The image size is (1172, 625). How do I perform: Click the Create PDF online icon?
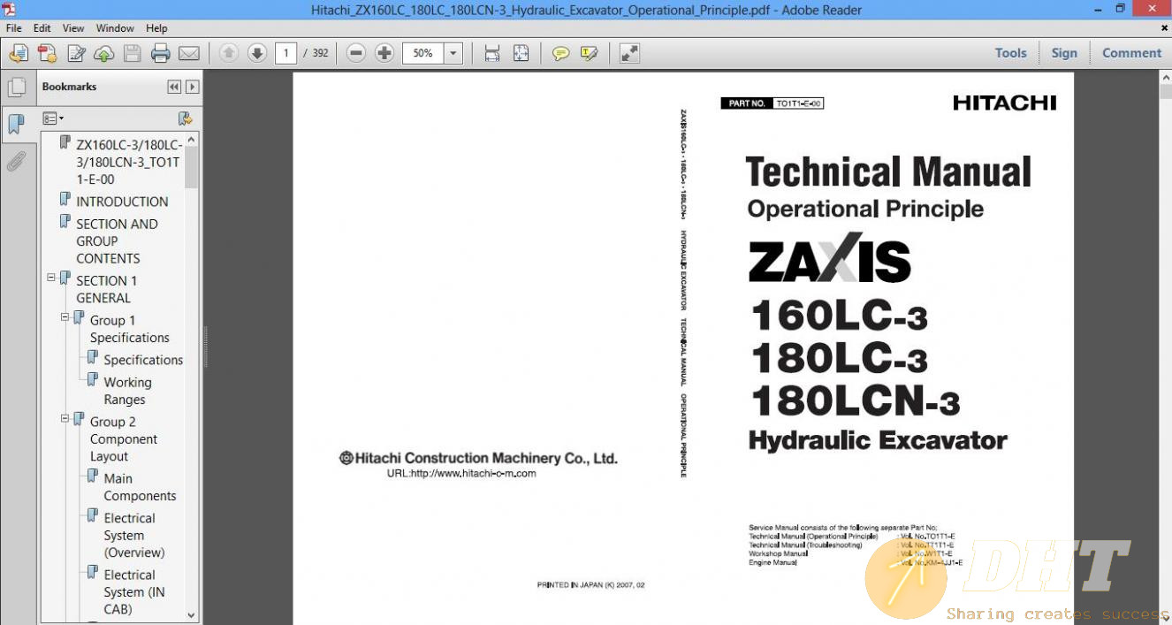(19, 53)
